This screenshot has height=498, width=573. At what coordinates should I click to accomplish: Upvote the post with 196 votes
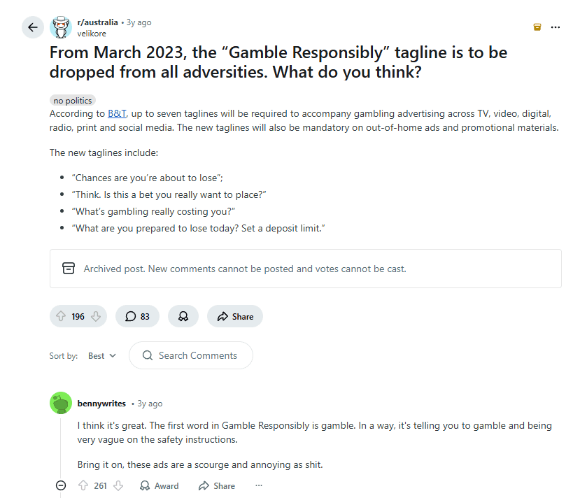tap(61, 316)
